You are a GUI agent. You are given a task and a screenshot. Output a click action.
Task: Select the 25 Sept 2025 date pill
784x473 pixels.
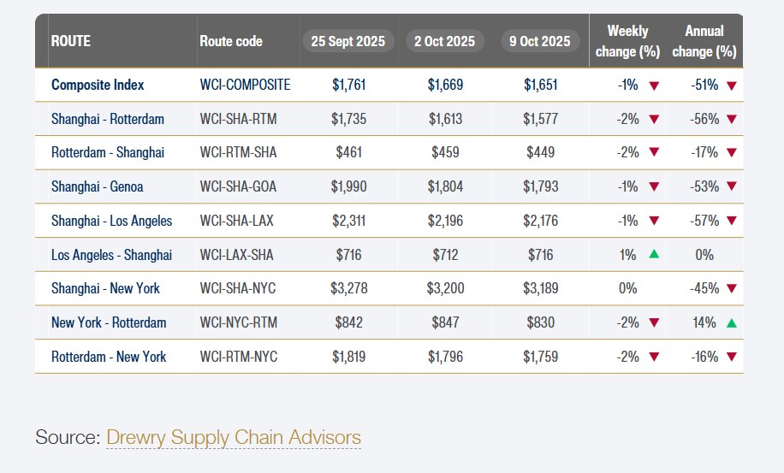[347, 41]
